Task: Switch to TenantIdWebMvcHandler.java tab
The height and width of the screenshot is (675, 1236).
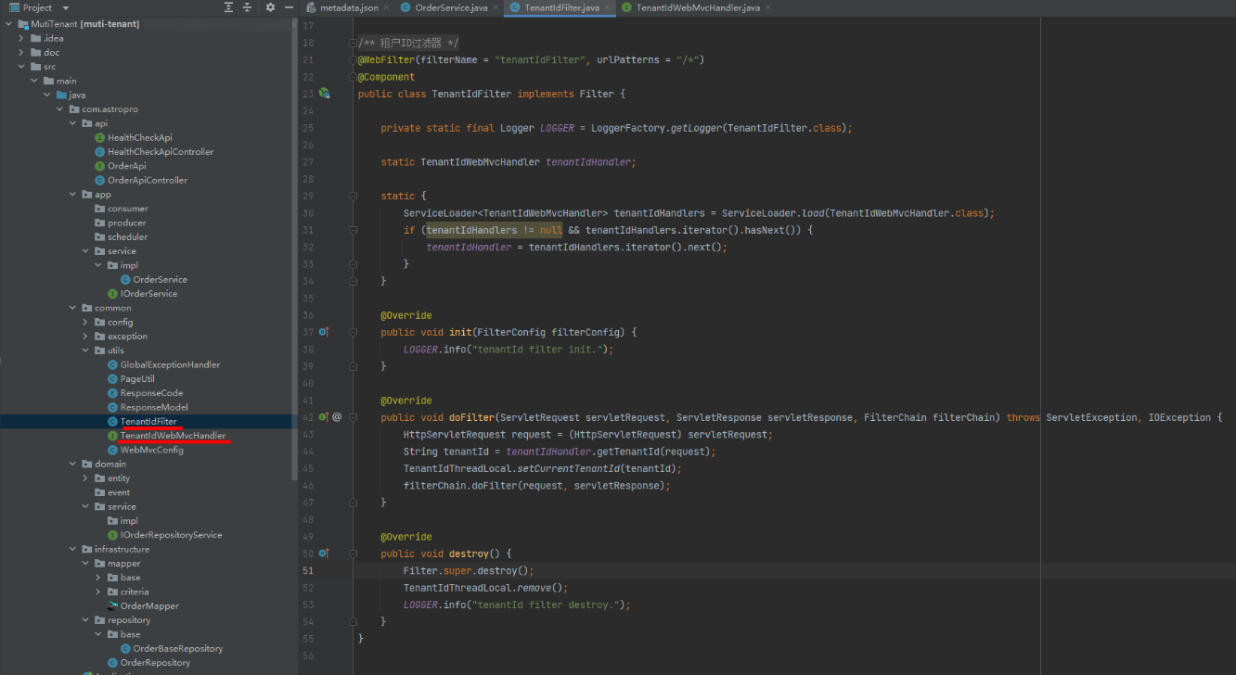Action: [697, 7]
